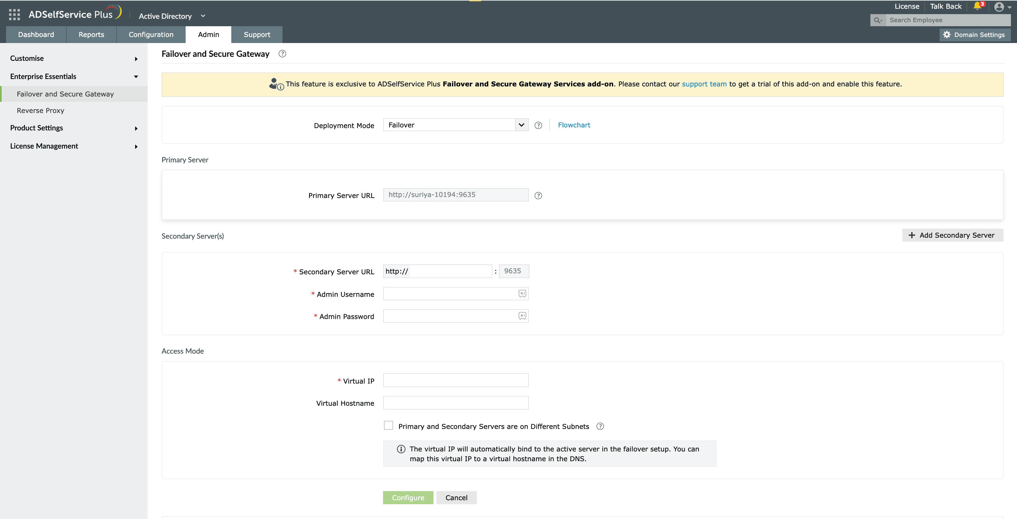Select the Admin tab

point(209,35)
